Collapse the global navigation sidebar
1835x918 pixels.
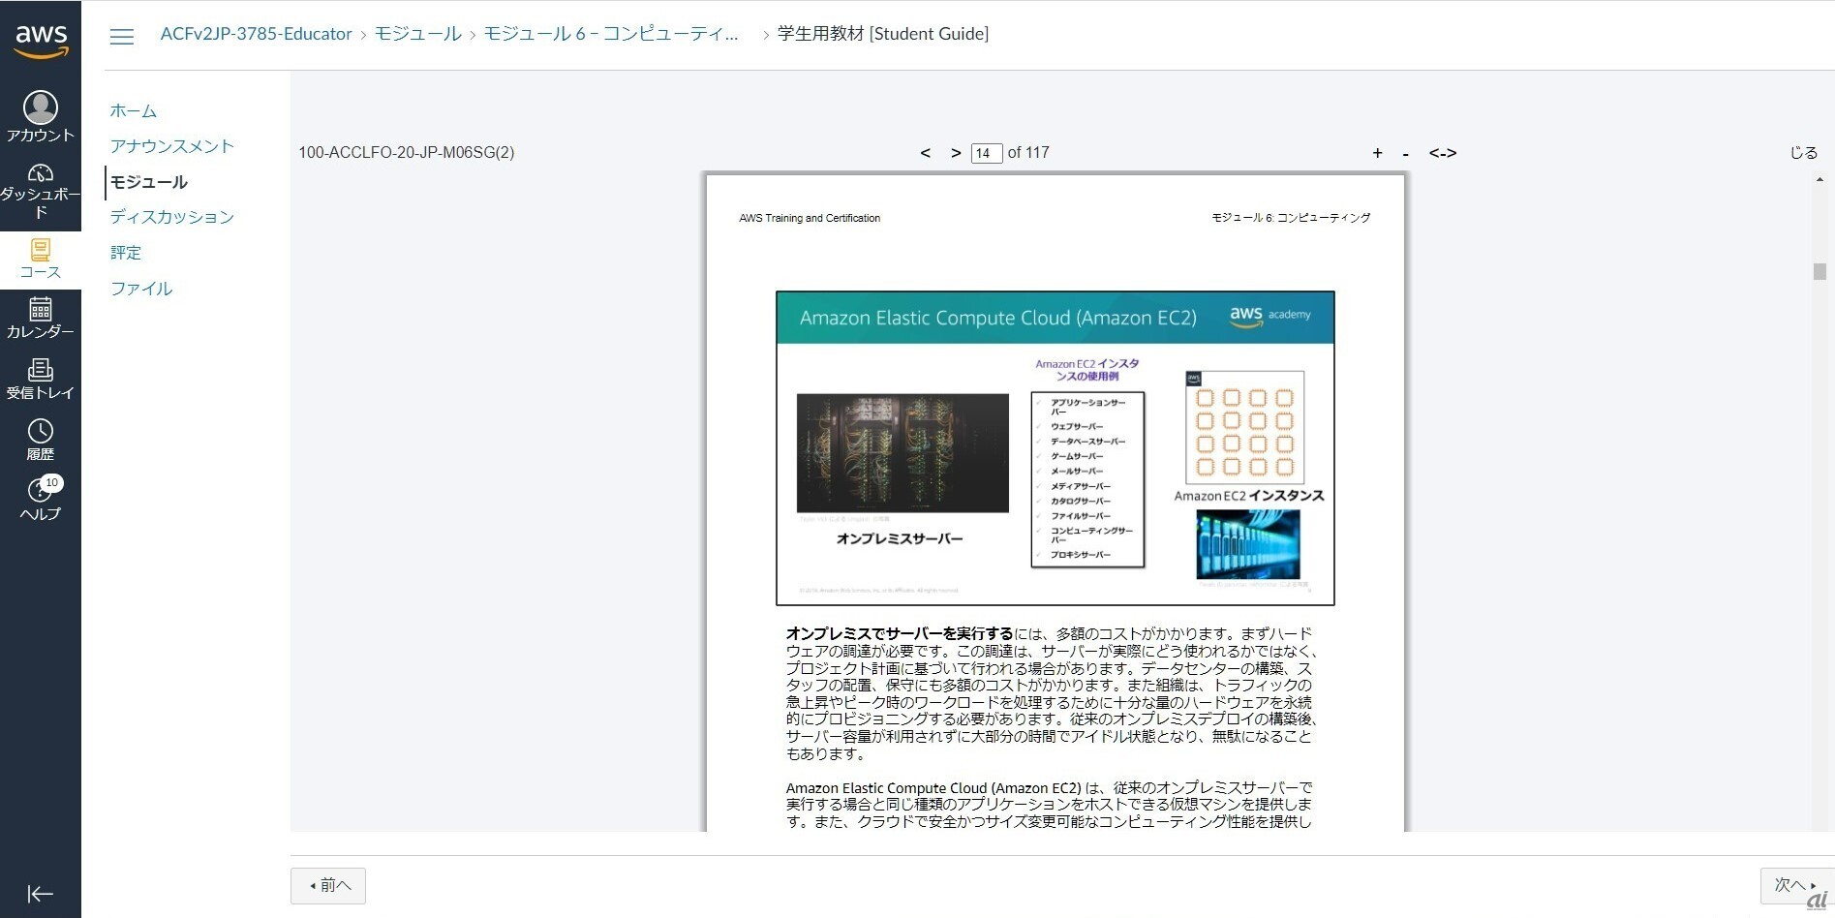(41, 894)
